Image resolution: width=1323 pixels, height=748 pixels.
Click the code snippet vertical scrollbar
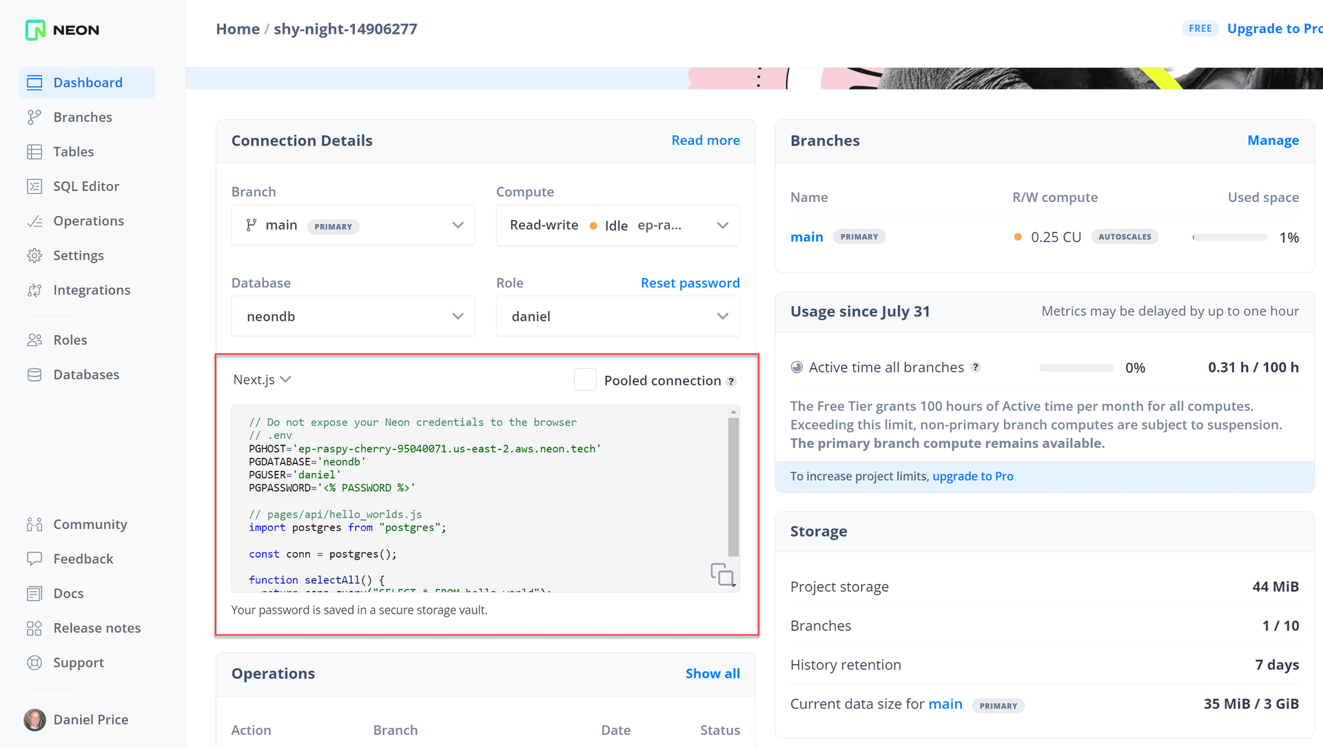733,487
